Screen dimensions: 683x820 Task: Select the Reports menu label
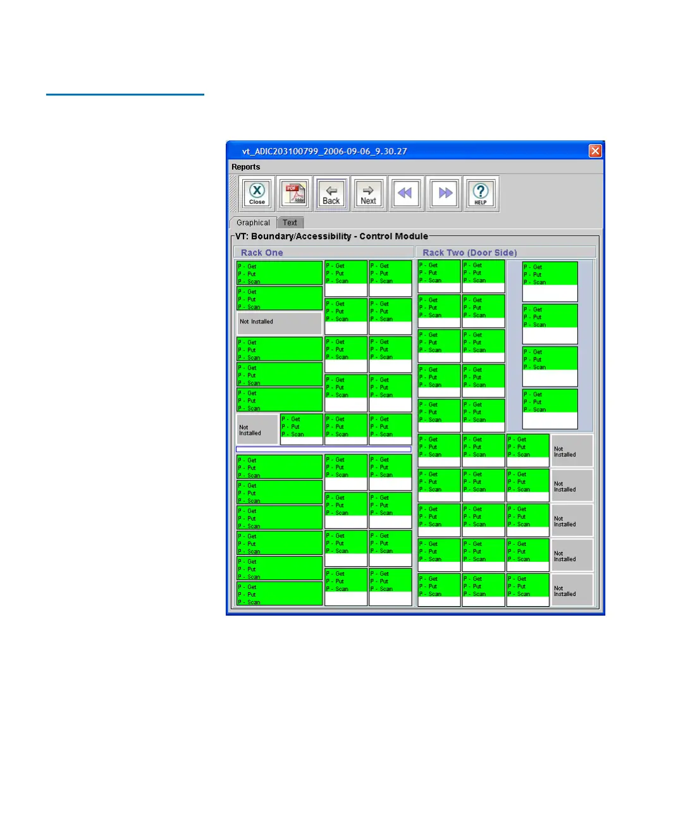[246, 167]
